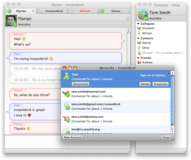Click Florian's profile photo in the chat header
Viewport: 191px width, 160px height.
click(11, 21)
